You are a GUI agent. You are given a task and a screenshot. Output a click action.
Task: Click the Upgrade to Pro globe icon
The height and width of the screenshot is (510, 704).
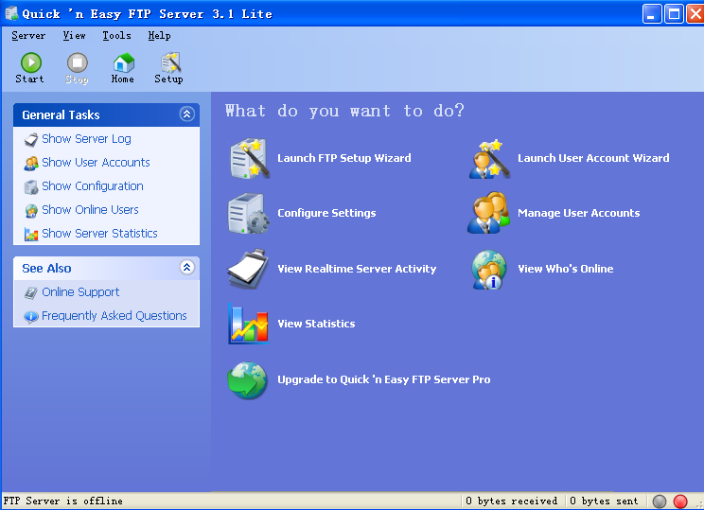248,379
